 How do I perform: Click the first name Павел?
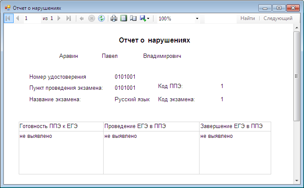pyautogui.click(x=110, y=56)
